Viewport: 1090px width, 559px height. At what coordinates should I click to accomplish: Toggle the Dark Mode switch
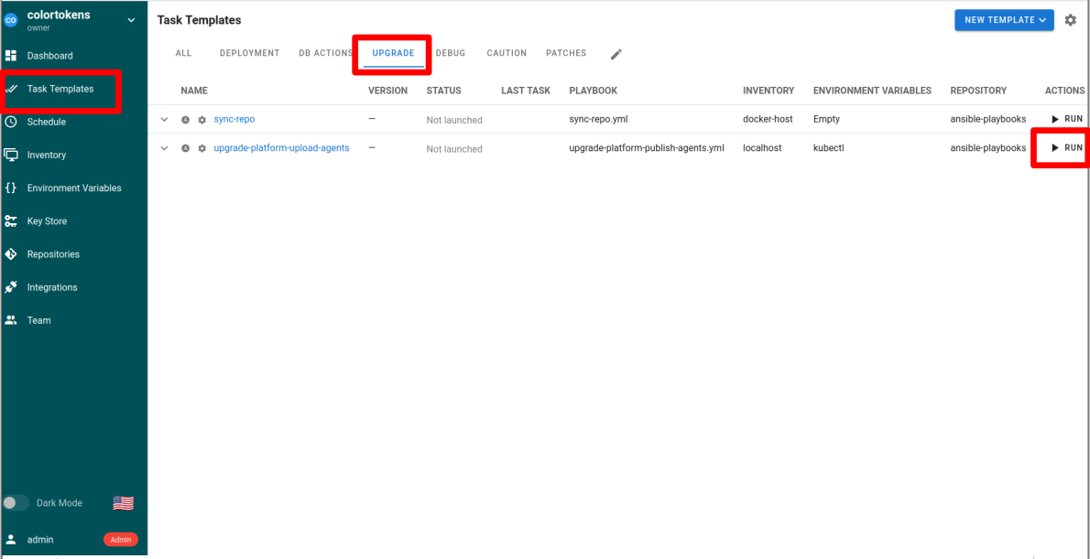pos(16,503)
